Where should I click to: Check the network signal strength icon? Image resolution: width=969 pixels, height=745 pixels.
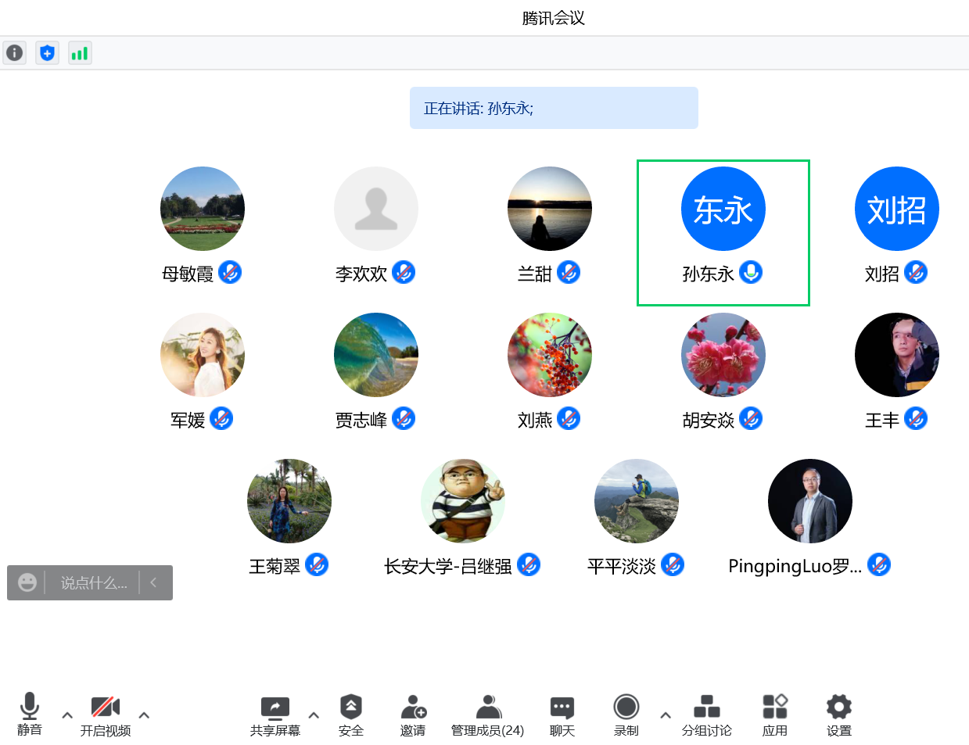pyautogui.click(x=80, y=53)
